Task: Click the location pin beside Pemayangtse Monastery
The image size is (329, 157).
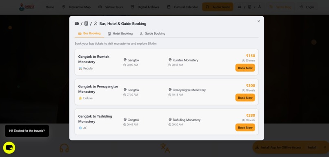Action: [x=170, y=90]
